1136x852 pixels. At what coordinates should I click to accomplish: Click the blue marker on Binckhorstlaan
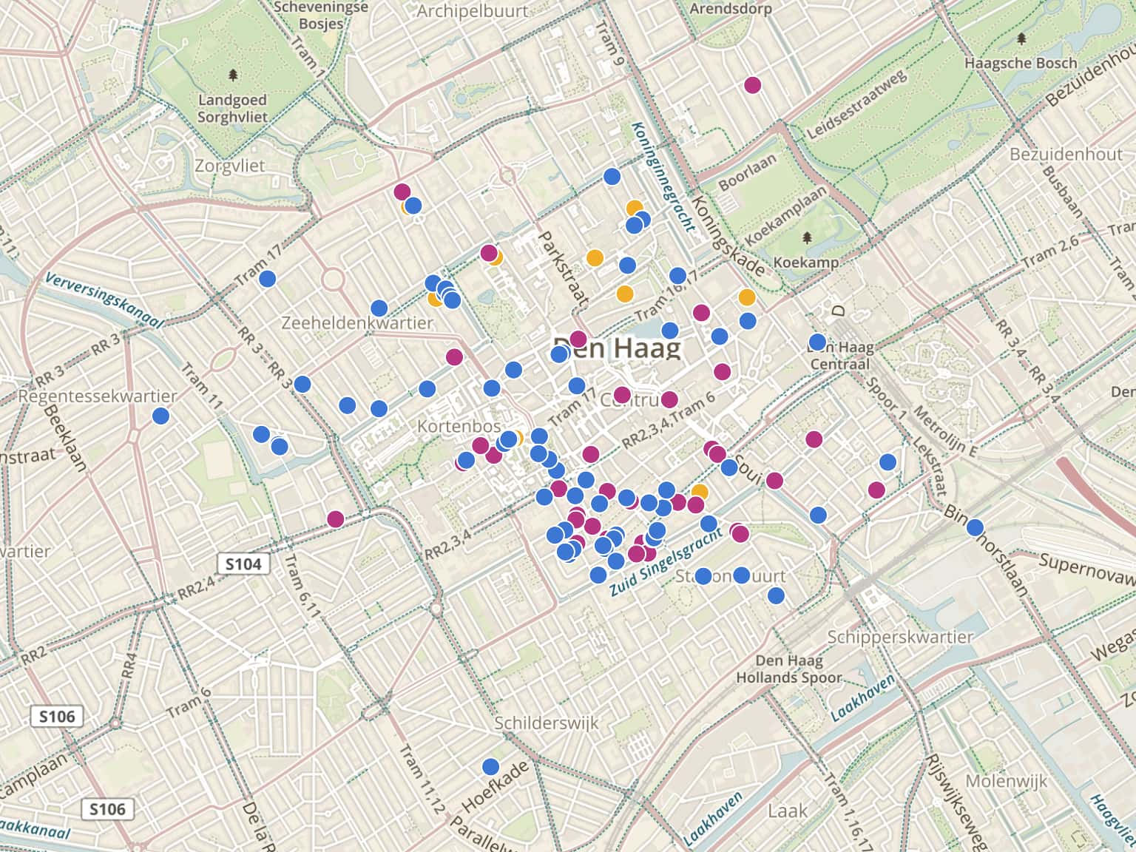[x=975, y=527]
